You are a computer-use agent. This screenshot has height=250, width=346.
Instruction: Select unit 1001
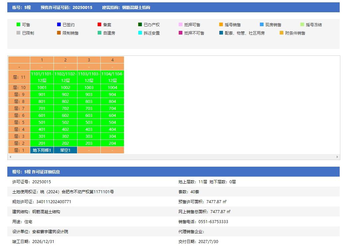coord(42,88)
